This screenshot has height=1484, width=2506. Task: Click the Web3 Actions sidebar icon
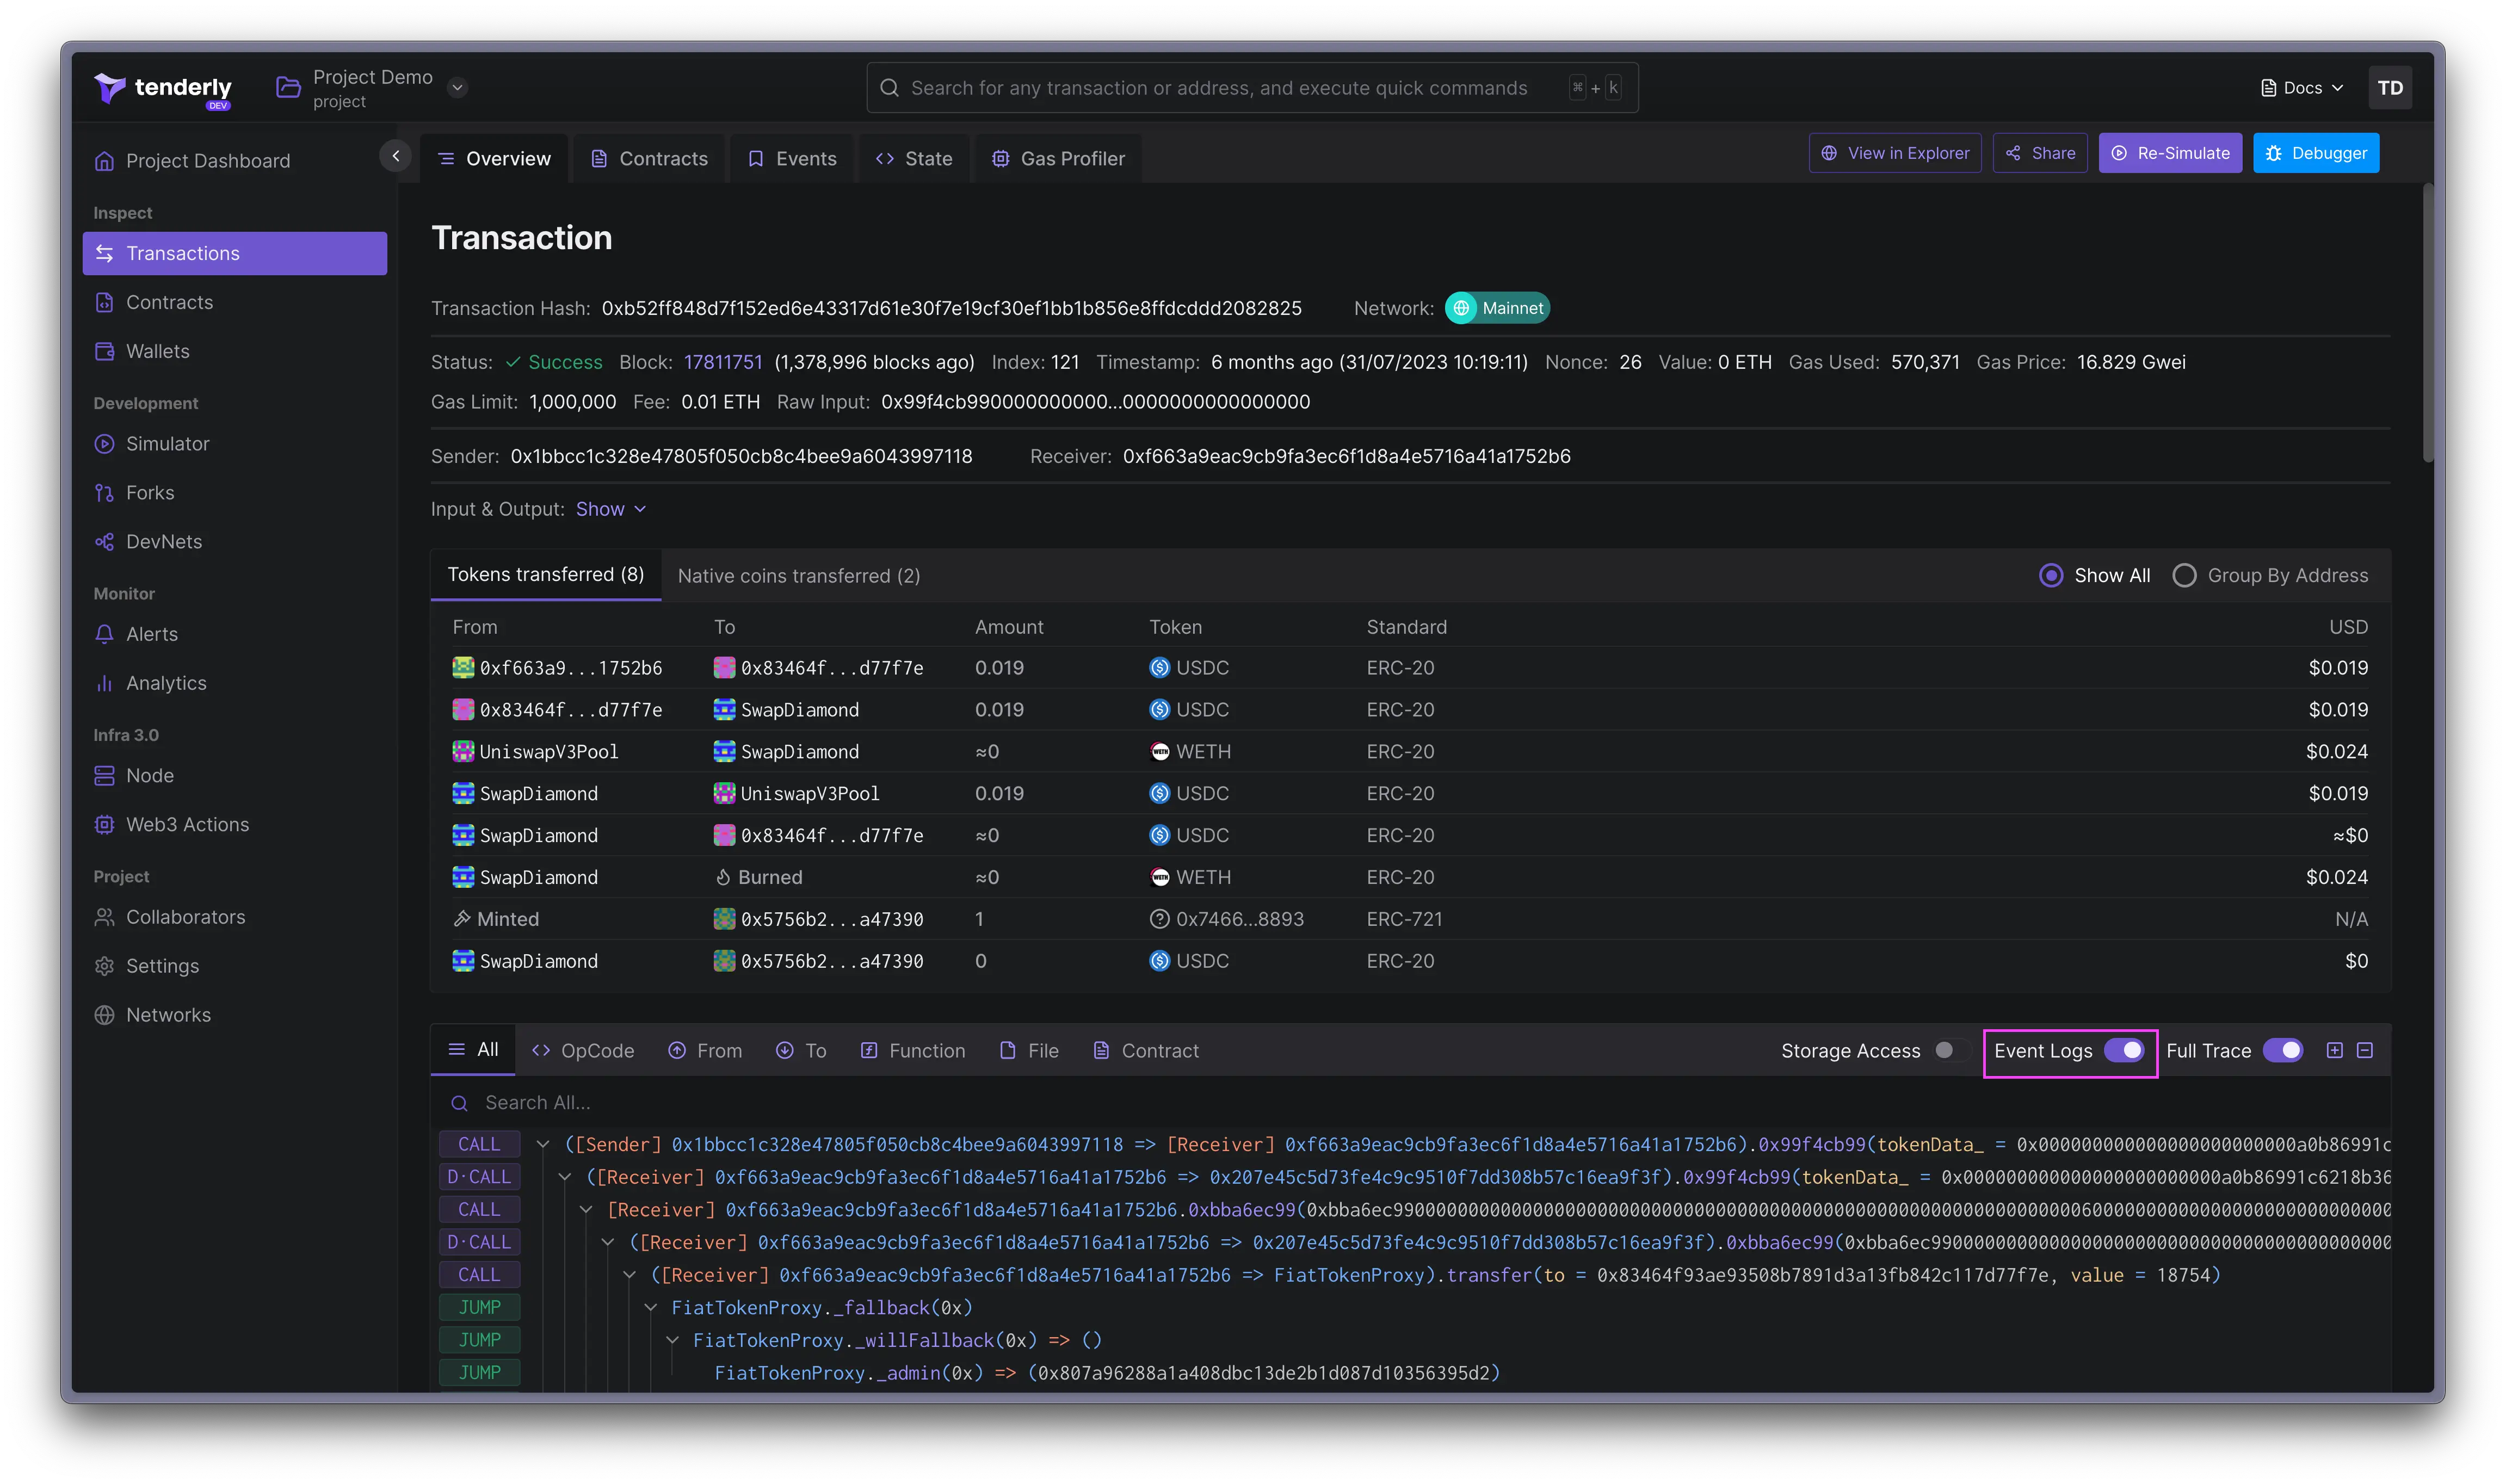click(104, 825)
